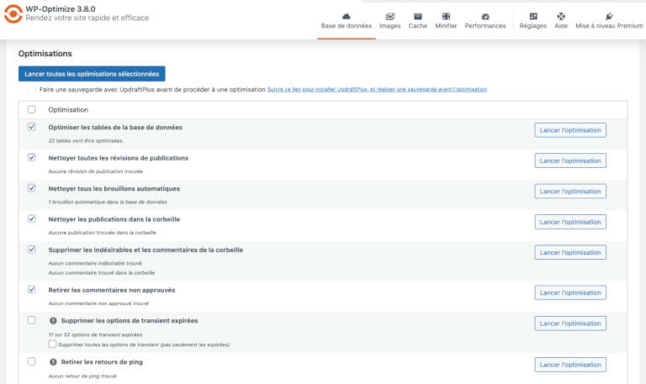Enable Supprimer toutes les options de transient checkbox
Image resolution: width=646 pixels, height=384 pixels.
pyautogui.click(x=53, y=344)
